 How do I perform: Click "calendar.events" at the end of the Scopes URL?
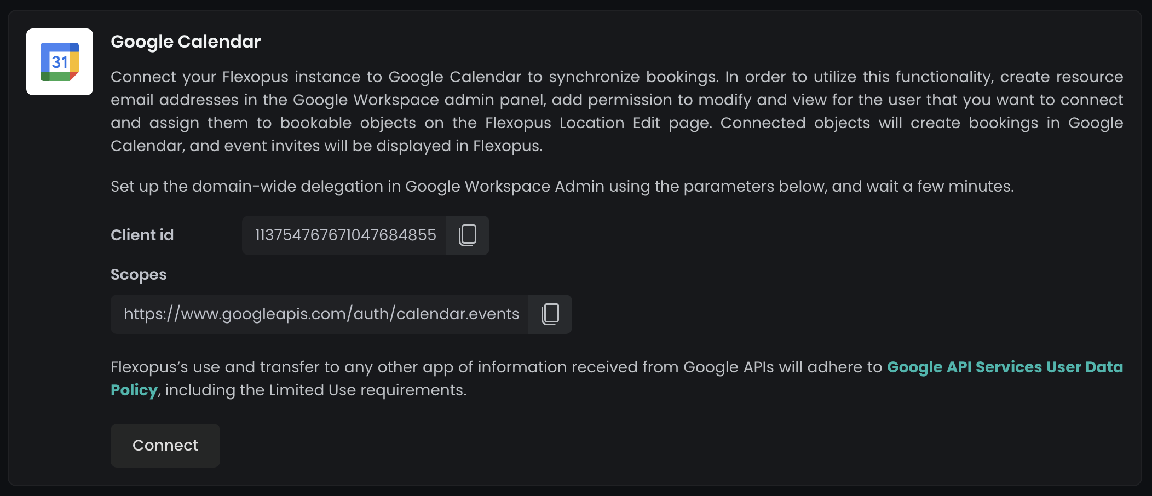(x=457, y=314)
